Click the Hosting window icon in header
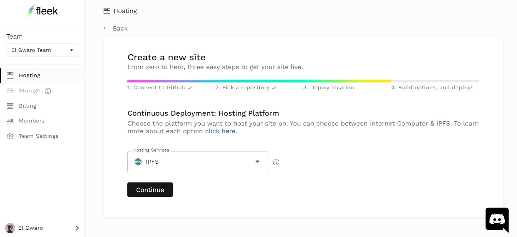This screenshot has height=237, width=517. [x=107, y=11]
